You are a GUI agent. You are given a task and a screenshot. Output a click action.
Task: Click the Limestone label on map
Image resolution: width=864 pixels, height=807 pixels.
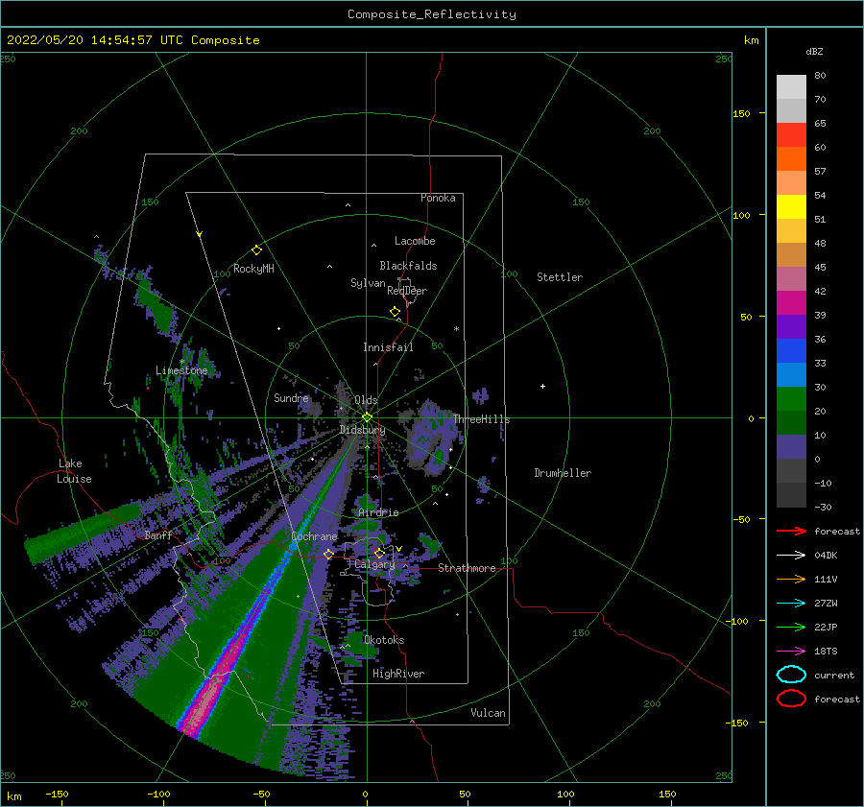181,370
